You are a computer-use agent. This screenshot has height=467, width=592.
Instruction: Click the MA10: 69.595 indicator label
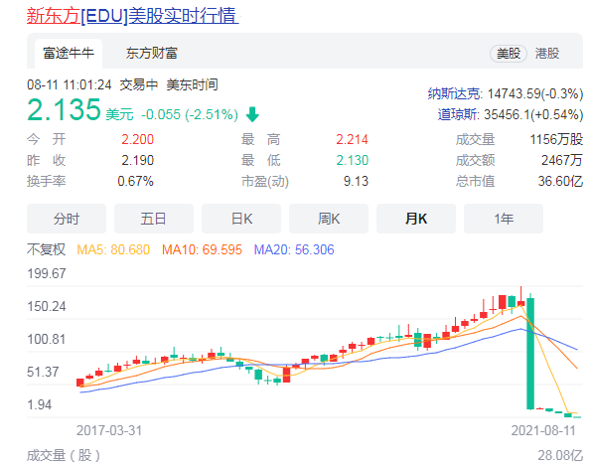click(202, 249)
